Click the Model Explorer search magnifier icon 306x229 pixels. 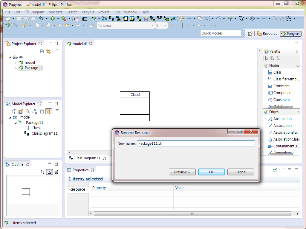tap(28, 111)
